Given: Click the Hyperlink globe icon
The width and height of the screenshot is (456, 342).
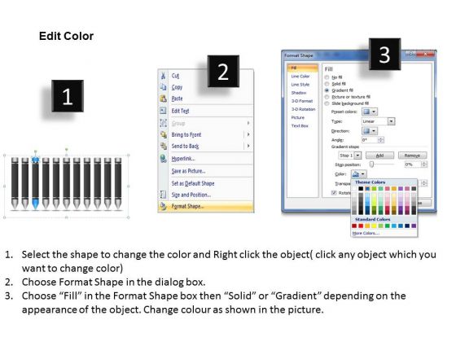Looking at the screenshot, I should click(164, 159).
